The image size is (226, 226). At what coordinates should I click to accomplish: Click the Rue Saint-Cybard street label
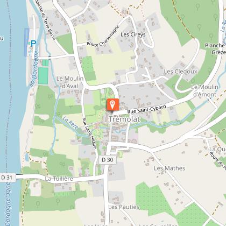tap(147, 109)
